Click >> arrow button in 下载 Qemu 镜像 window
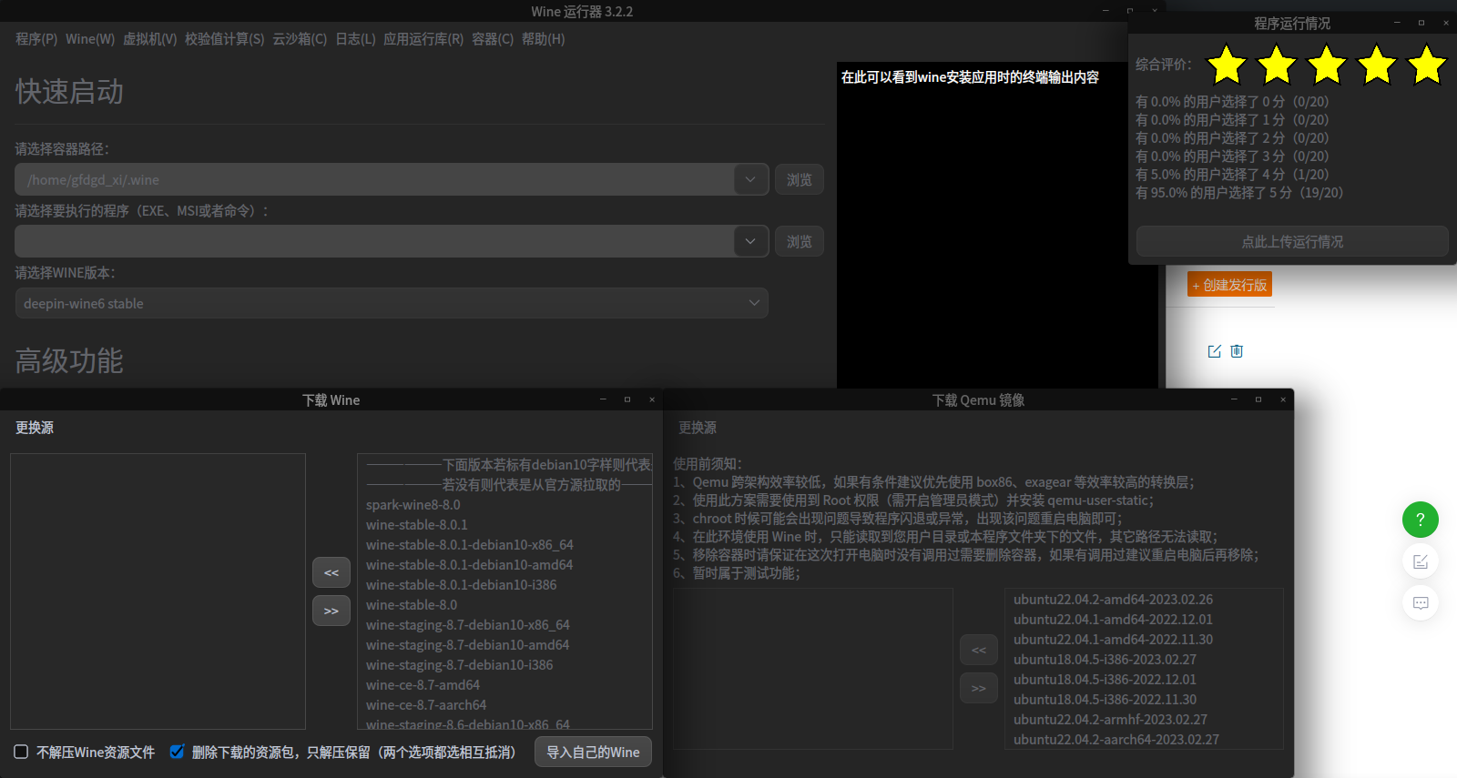1457x778 pixels. pos(979,688)
